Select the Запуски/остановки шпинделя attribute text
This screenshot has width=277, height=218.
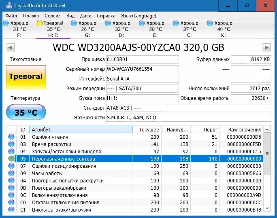(66, 152)
